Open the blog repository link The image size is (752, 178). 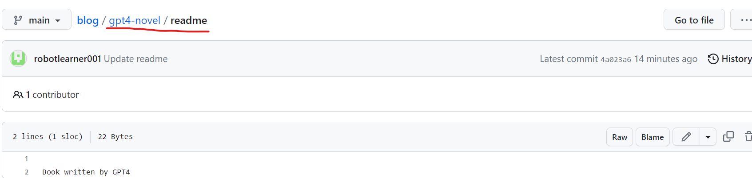[88, 20]
